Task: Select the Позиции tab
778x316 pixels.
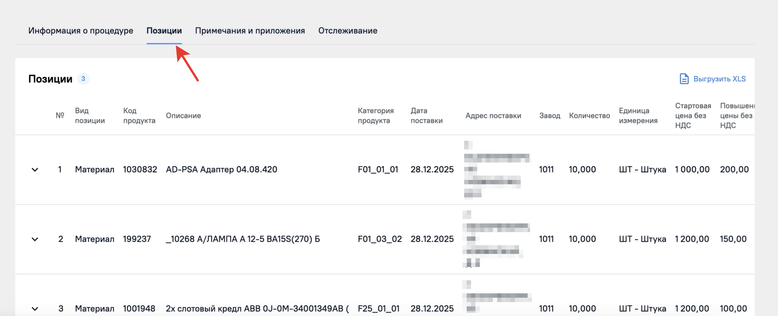Action: (164, 31)
